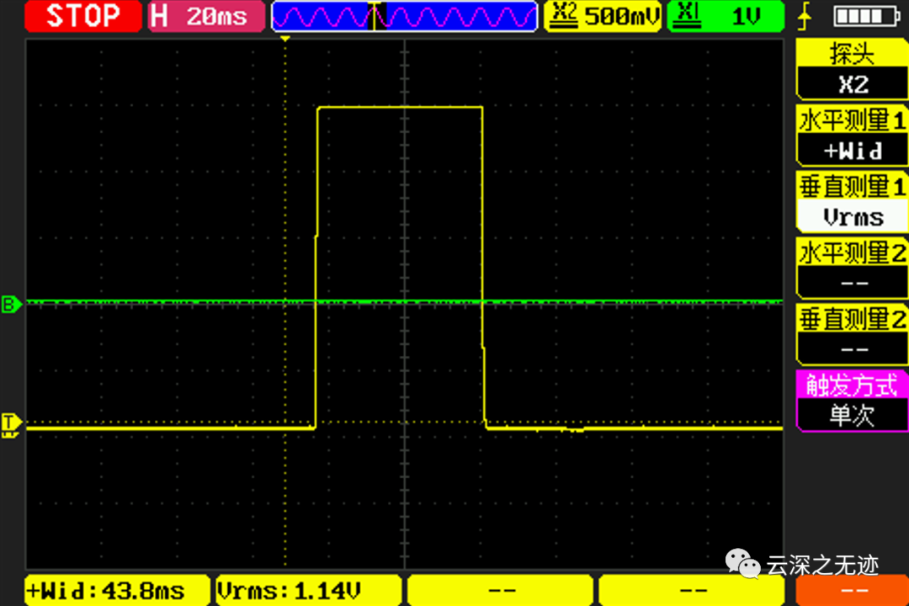Viewport: 909px width, 606px height.
Task: Open the waveform preview strip at top
Action: tap(404, 15)
